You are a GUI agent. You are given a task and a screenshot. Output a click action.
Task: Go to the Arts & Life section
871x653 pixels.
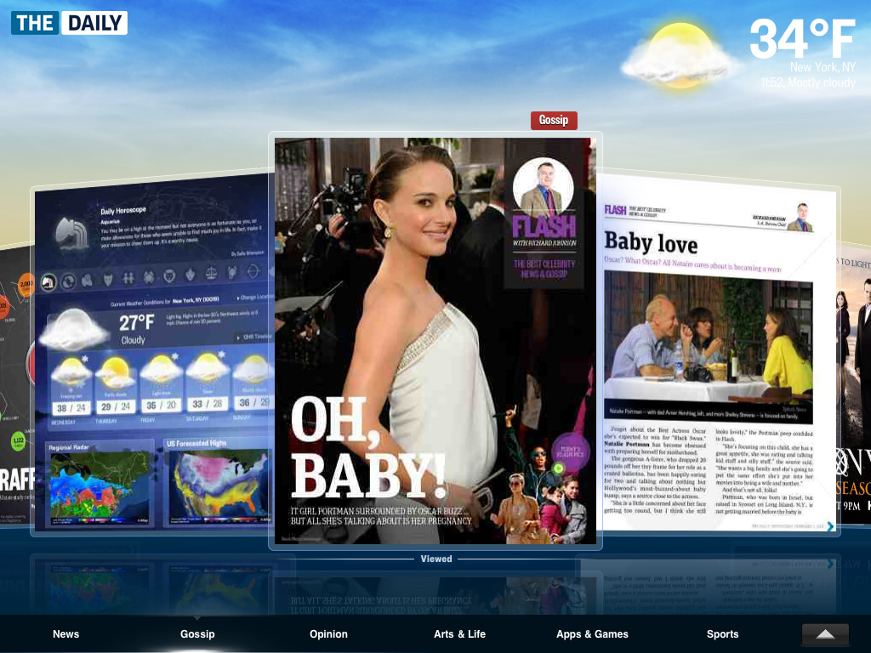(x=459, y=634)
